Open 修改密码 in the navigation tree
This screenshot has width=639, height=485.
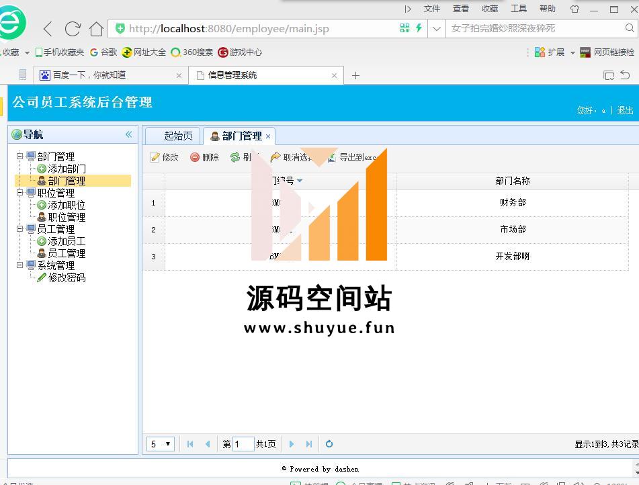62,278
